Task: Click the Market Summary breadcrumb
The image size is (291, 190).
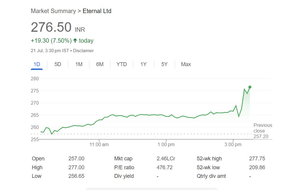Action: pos(53,11)
